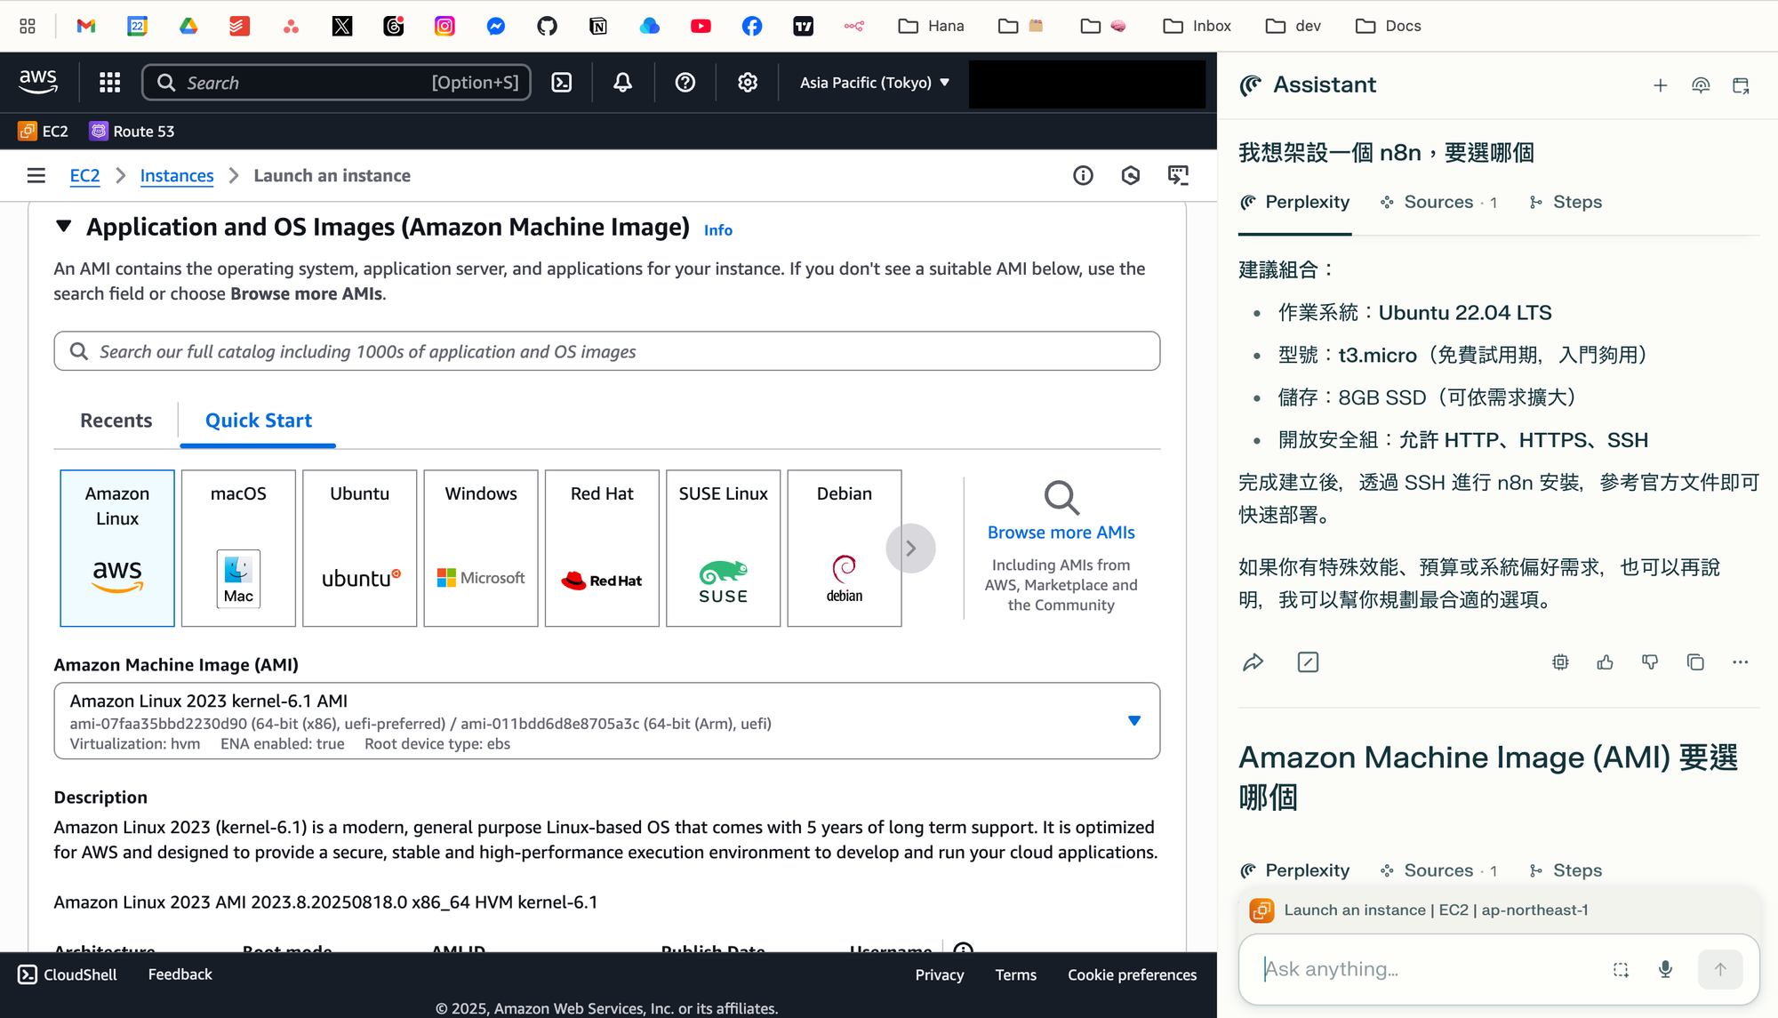Click Browse more AMIs link
This screenshot has height=1018, width=1778.
tap(1061, 533)
